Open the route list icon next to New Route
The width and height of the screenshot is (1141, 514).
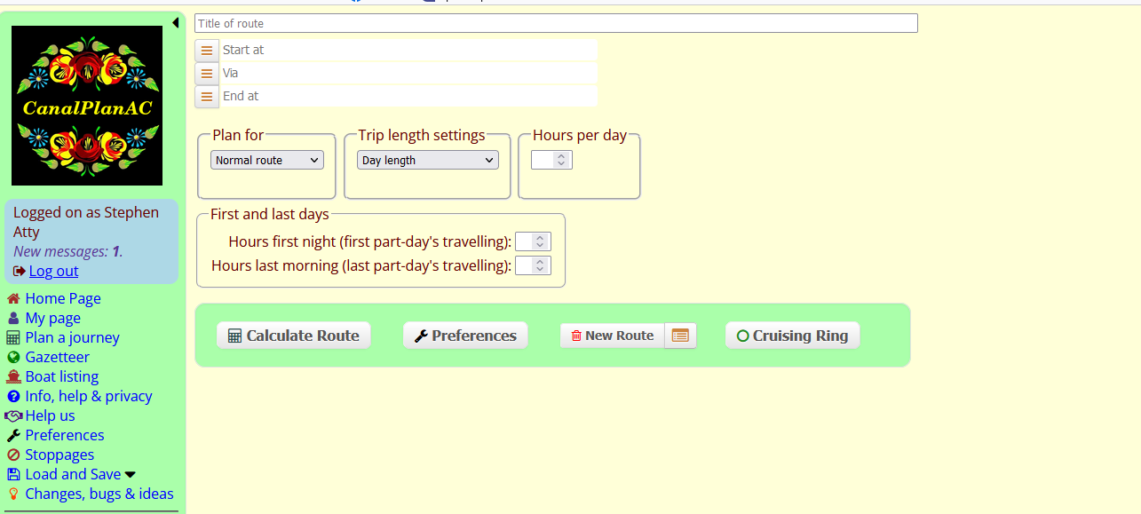(680, 336)
